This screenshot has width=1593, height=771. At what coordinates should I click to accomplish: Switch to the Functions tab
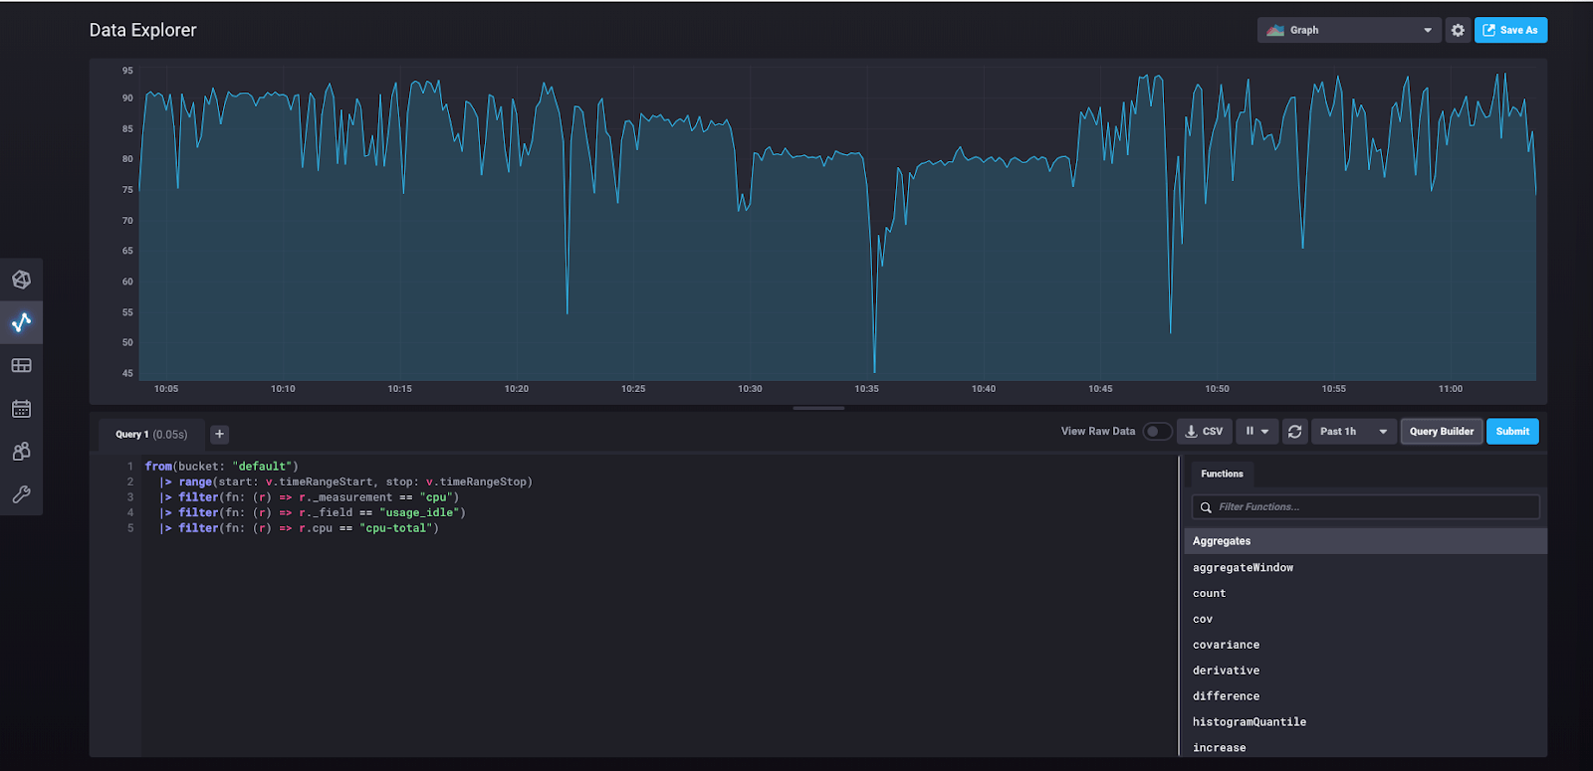click(1222, 474)
